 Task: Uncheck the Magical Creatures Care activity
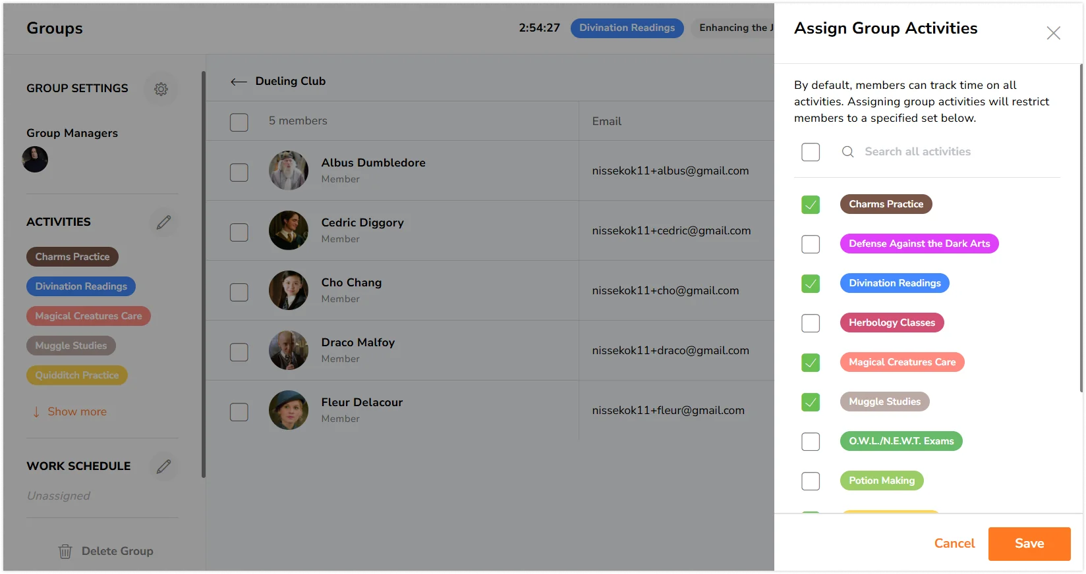pos(811,363)
